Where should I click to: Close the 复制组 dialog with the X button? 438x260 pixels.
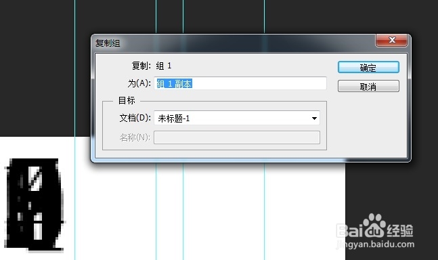[x=392, y=40]
